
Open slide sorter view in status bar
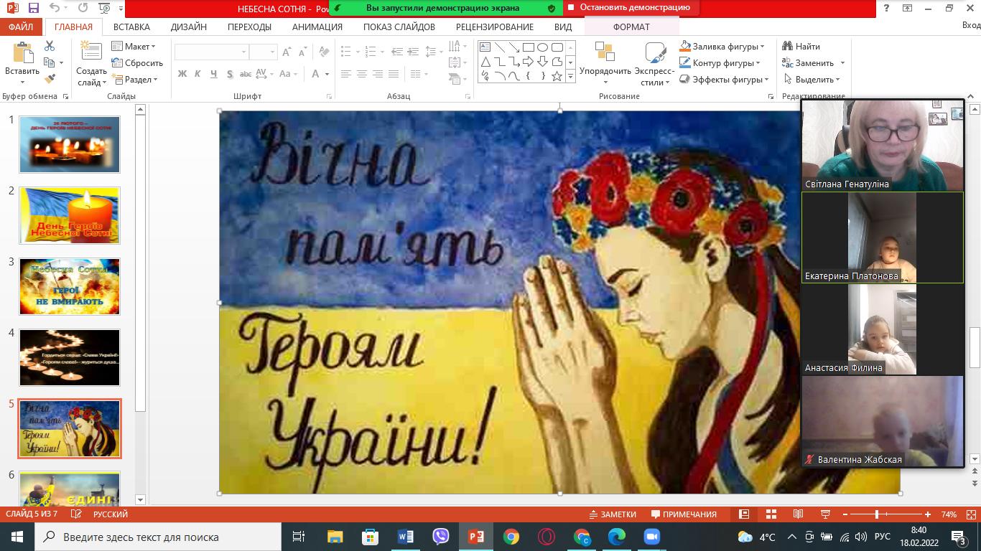(771, 514)
